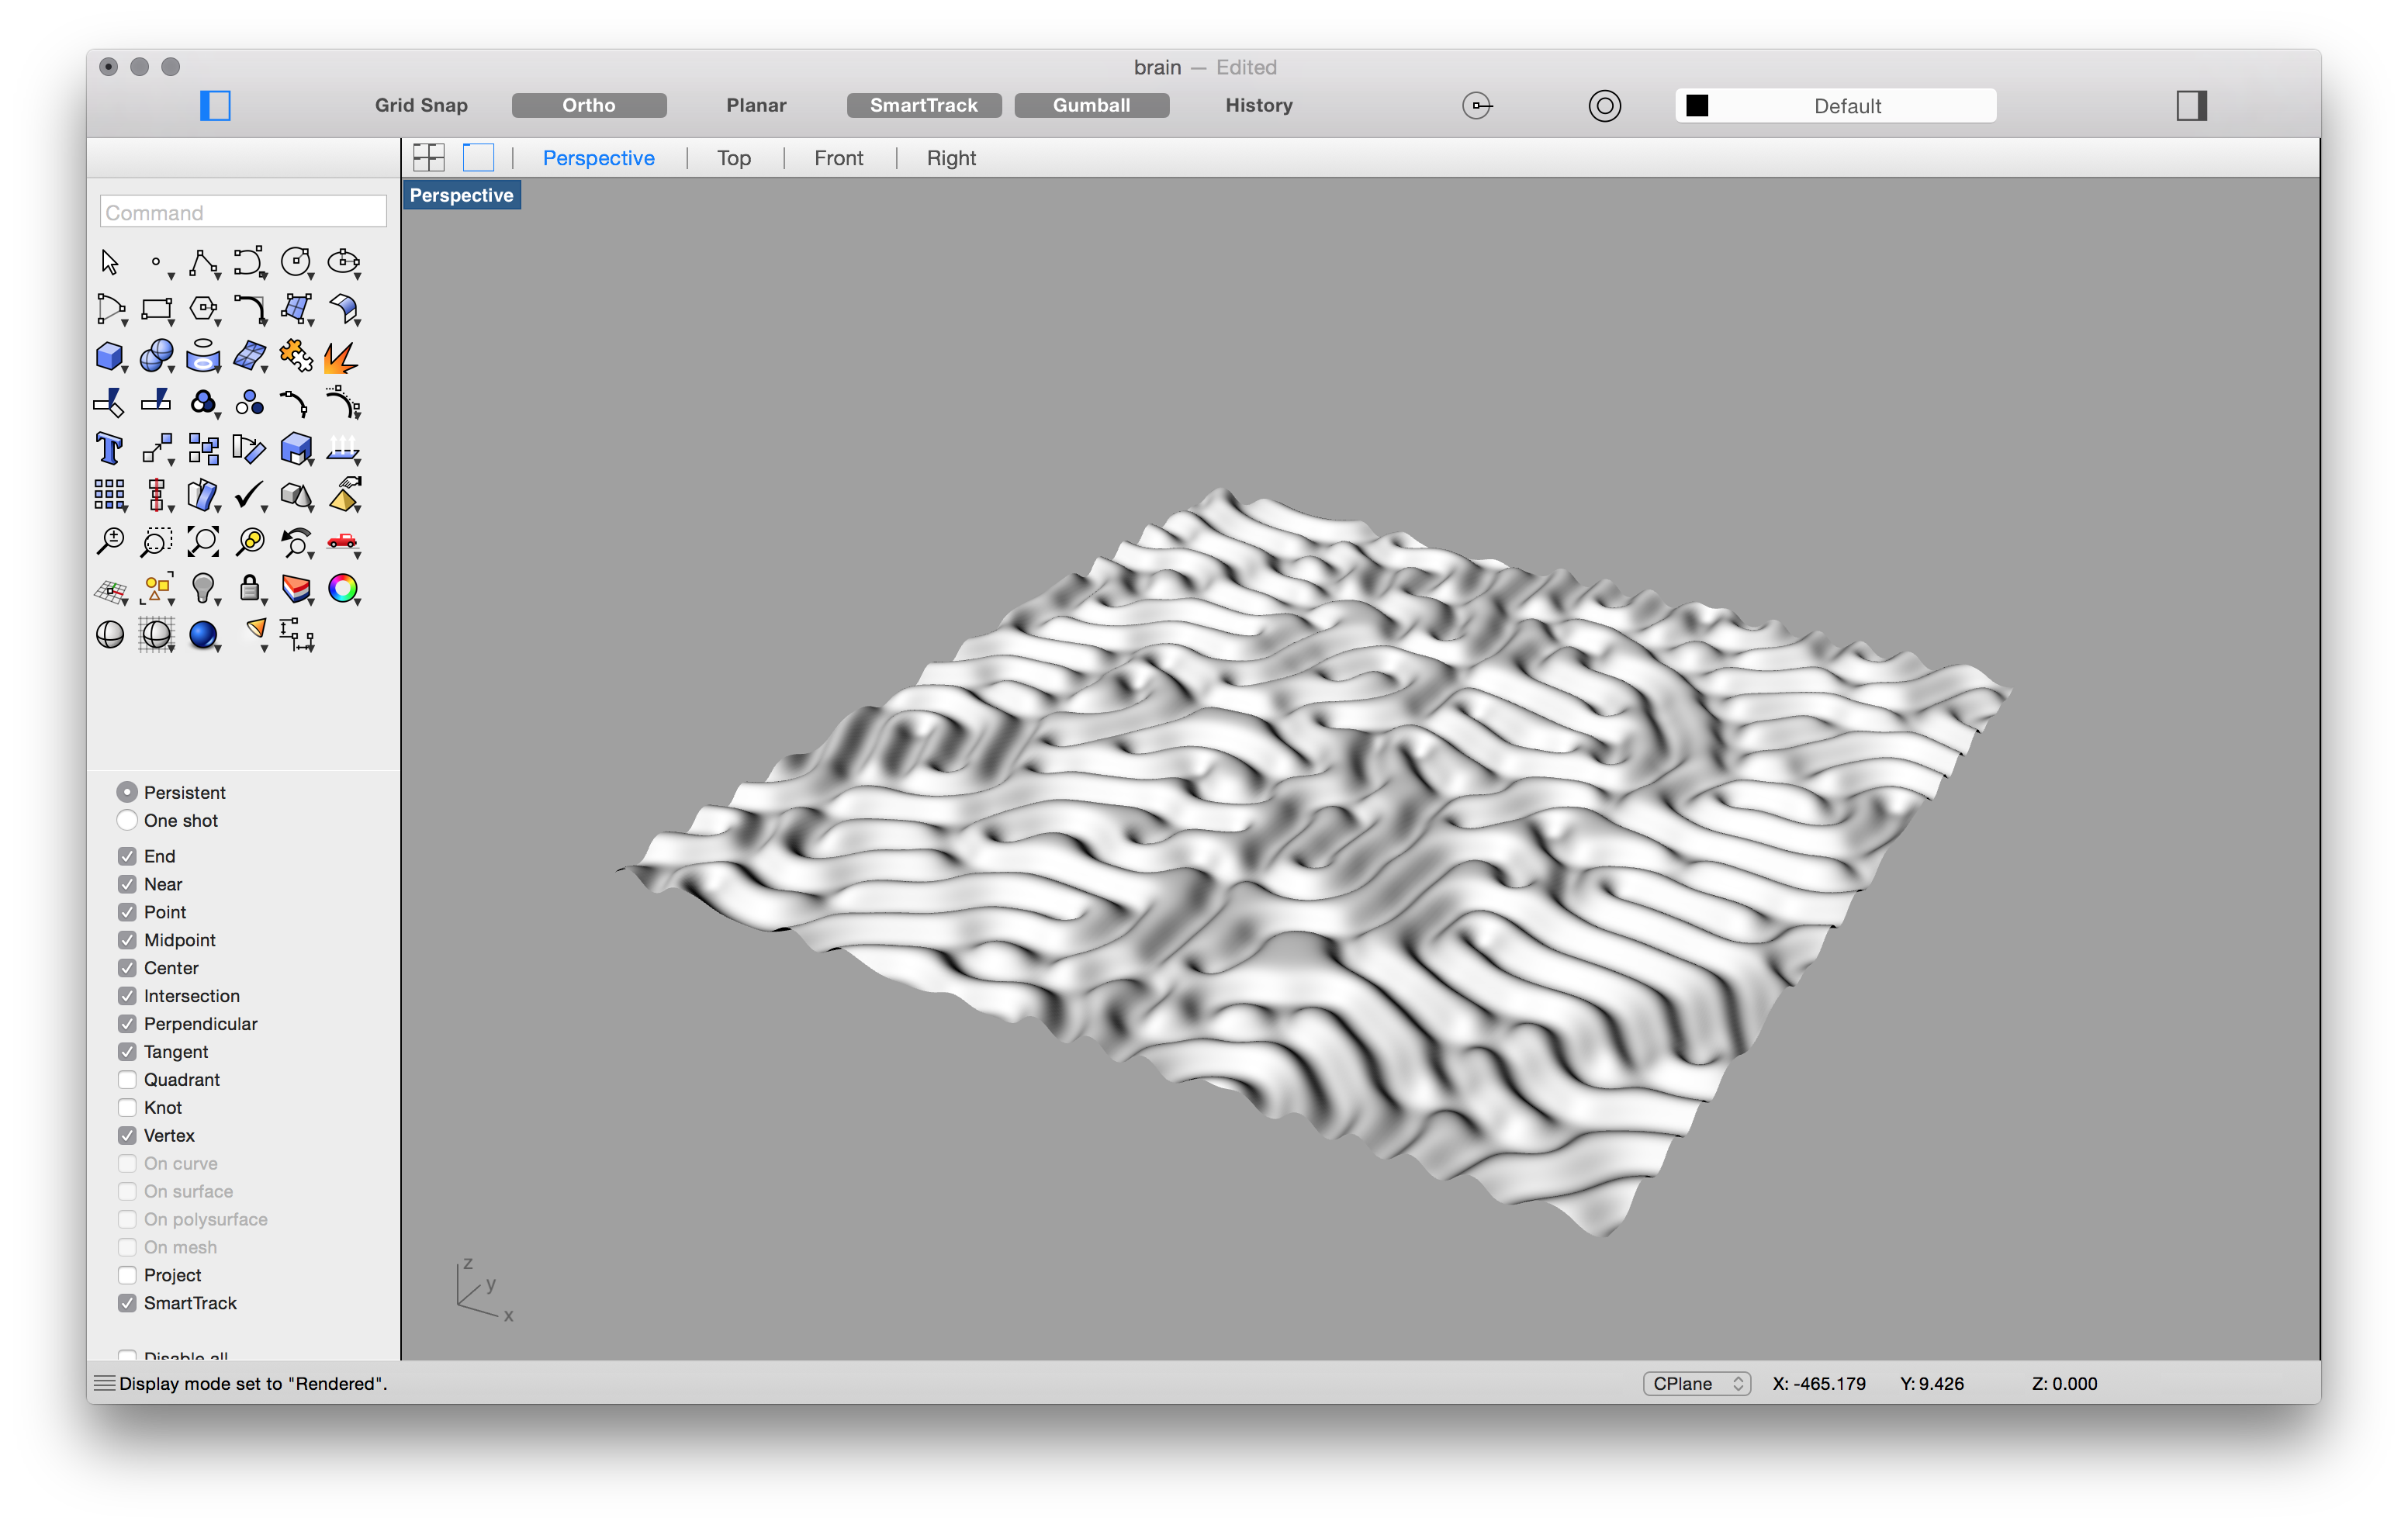
Task: Expand the Rotate view tool flyout
Action: click(312, 555)
